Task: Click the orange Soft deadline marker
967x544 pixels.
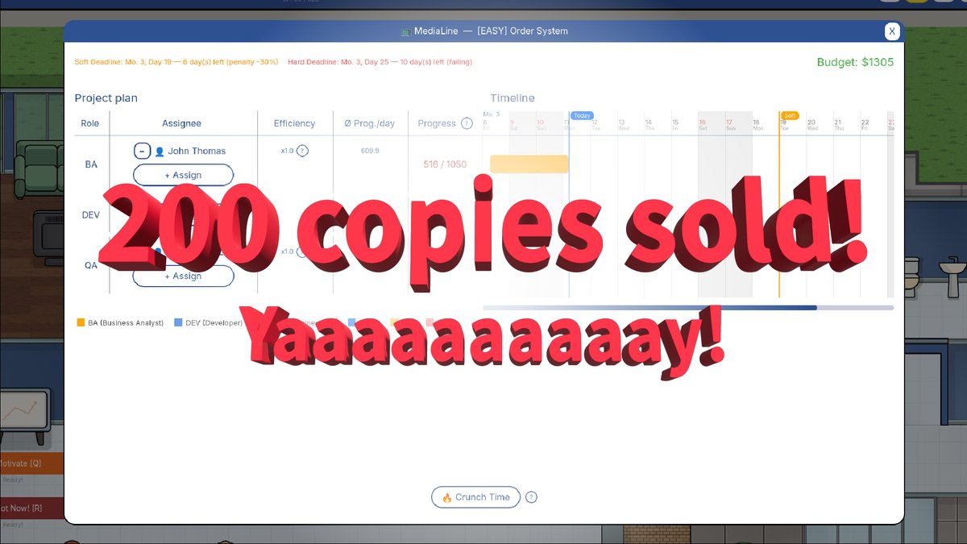Action: coord(790,115)
